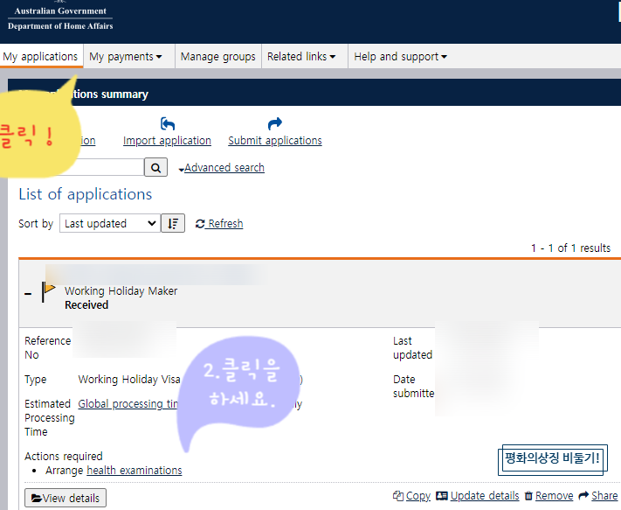Go to Manage groups

click(217, 56)
